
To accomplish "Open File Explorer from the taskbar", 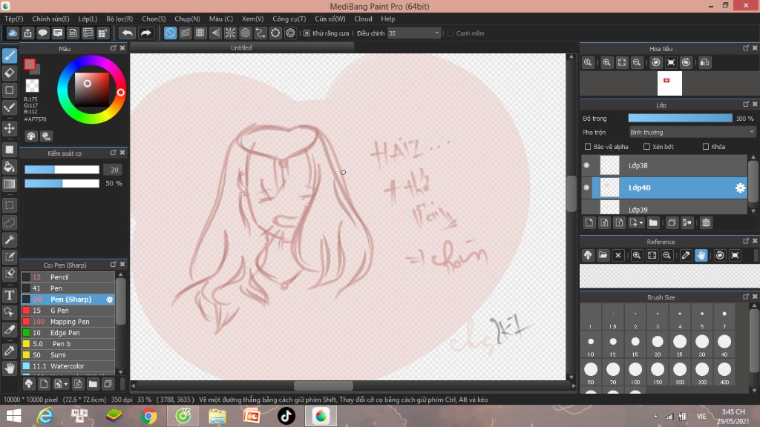I will 217,416.
